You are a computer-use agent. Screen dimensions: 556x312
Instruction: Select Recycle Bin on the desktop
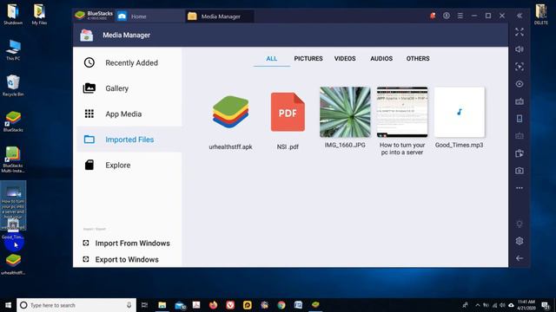13,85
